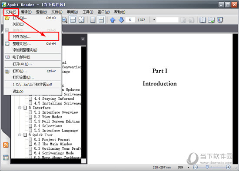Collapse the 6 Quick Tour tree node

20,135
